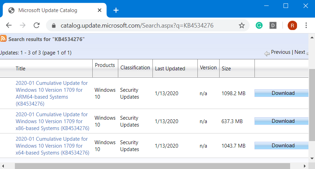Click the Previous page arrow icon
The width and height of the screenshot is (315, 169).
coord(267,53)
